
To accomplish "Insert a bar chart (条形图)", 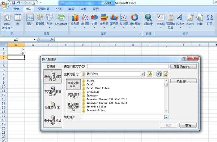I will (x=104, y=21).
